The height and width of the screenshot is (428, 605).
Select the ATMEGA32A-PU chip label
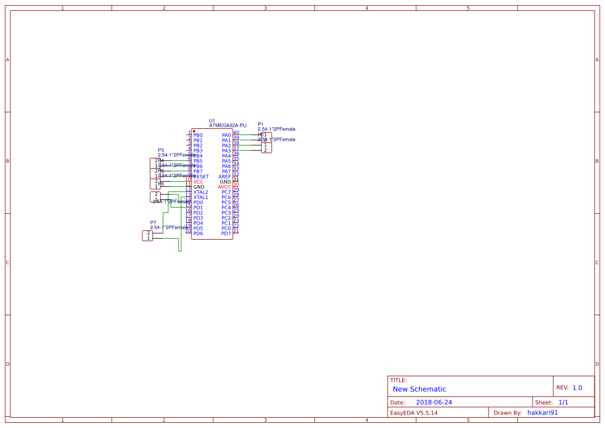[x=228, y=125]
